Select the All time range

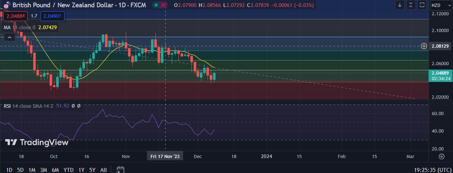tap(104, 169)
